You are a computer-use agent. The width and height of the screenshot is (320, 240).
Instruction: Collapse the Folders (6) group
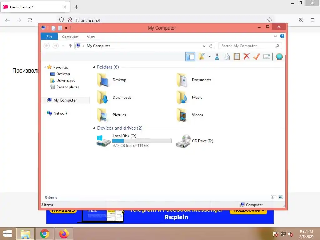point(94,67)
